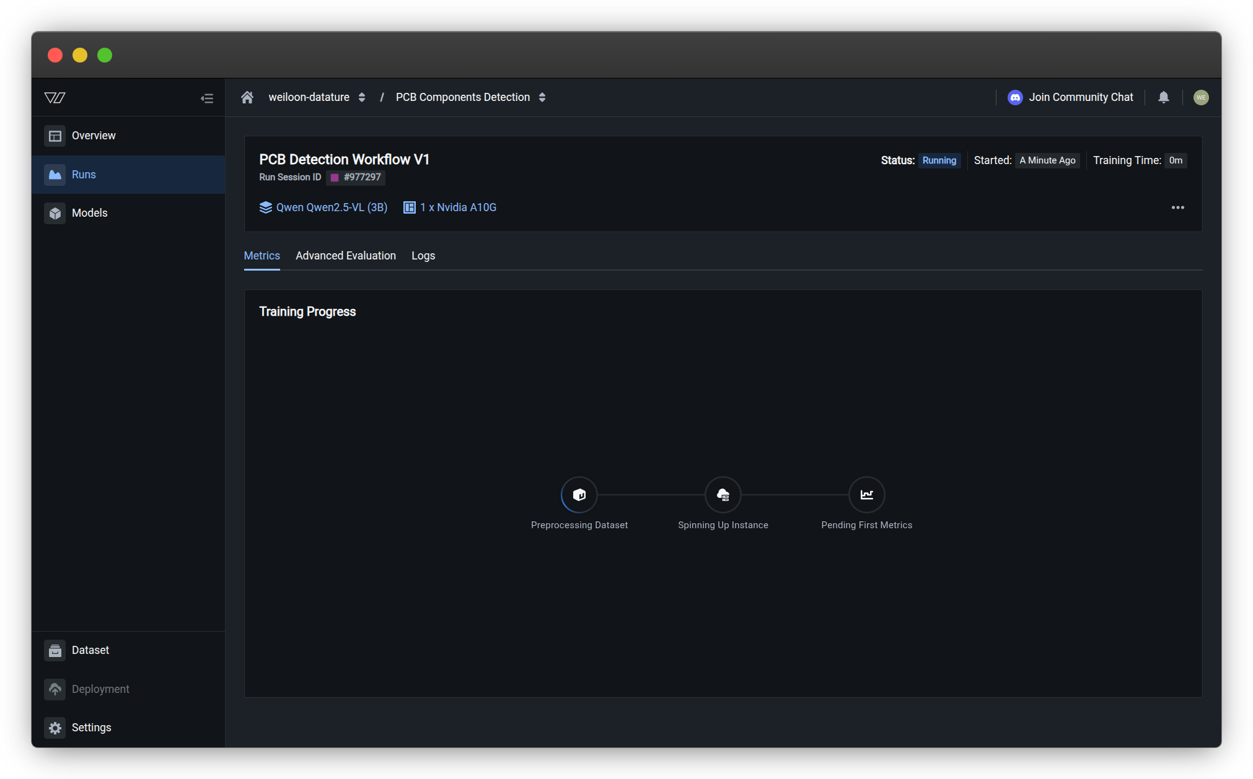This screenshot has height=779, width=1253.
Task: Open the Models page in sidebar
Action: point(89,213)
